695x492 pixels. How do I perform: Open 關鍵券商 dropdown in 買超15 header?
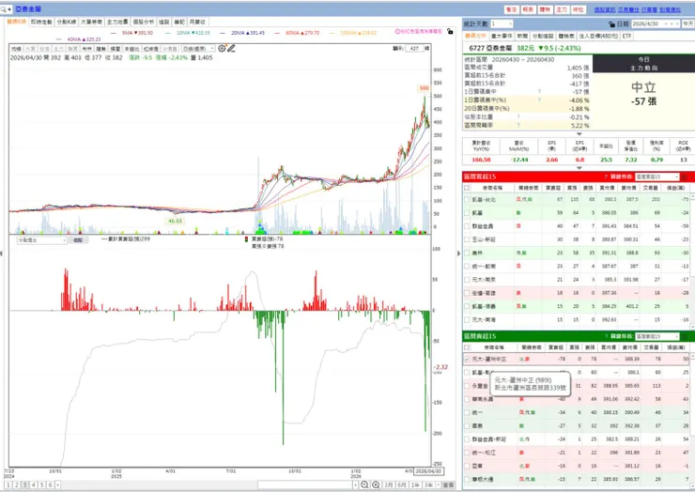[x=656, y=177]
